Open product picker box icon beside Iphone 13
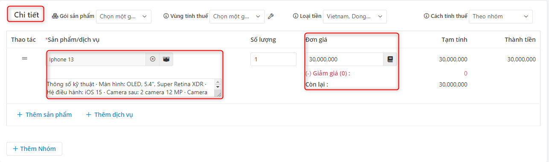Viewport: 549px width, 162px height. click(166, 59)
